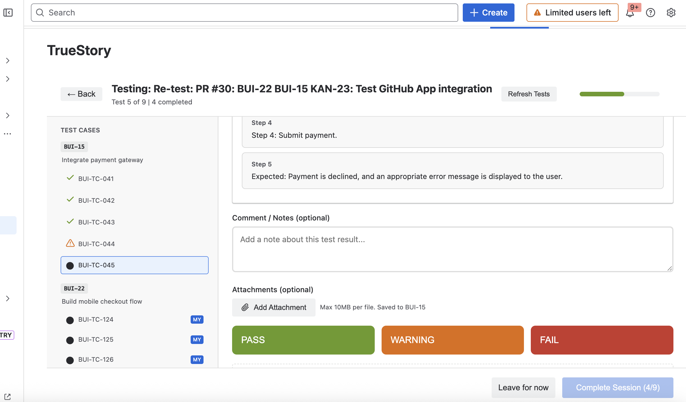Expand the lowest sidebar chevron
Viewport: 686px width, 402px height.
click(8, 298)
